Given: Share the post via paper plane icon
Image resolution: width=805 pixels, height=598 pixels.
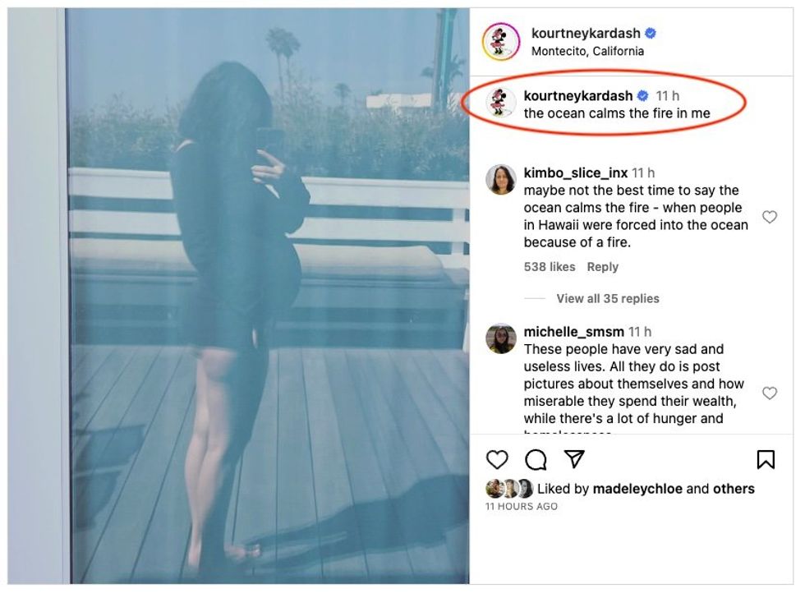Looking at the screenshot, I should (x=574, y=459).
